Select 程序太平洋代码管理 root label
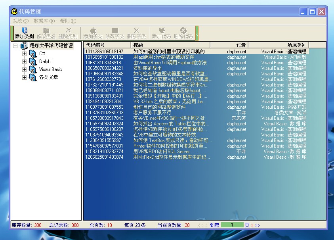334x240 pixels. pyautogui.click(x=51, y=46)
